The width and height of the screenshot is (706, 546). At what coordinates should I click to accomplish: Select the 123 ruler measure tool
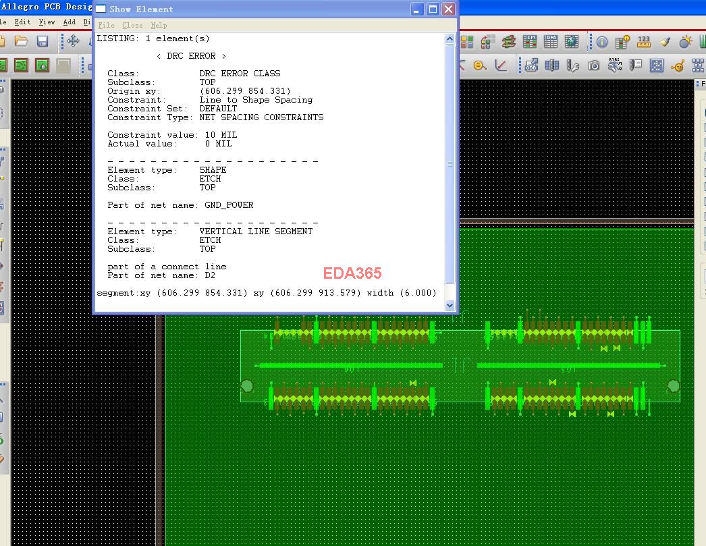pos(644,42)
